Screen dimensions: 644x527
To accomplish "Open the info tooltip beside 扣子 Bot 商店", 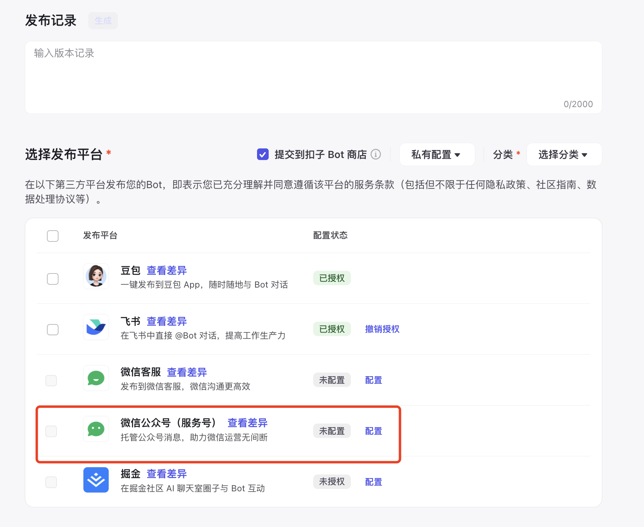I will coord(375,154).
